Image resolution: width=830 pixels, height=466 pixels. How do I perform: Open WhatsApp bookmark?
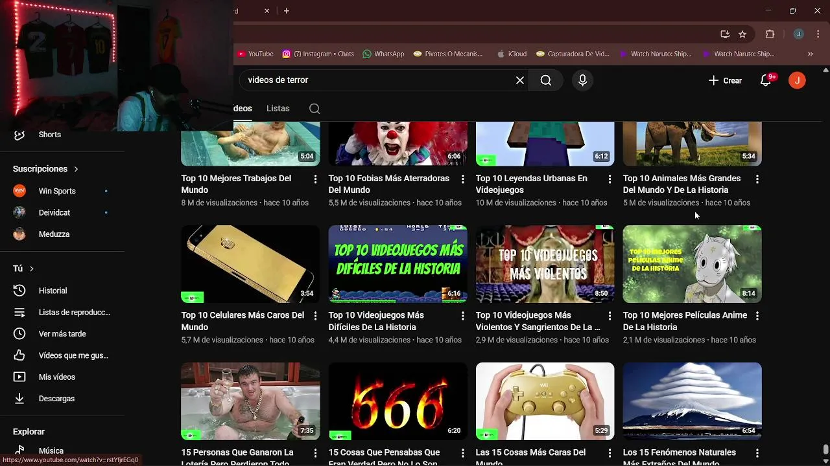pyautogui.click(x=383, y=54)
